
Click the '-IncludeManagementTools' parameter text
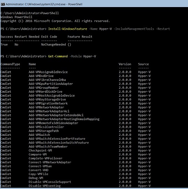[x=134, y=29]
